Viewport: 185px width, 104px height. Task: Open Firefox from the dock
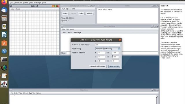4,2
